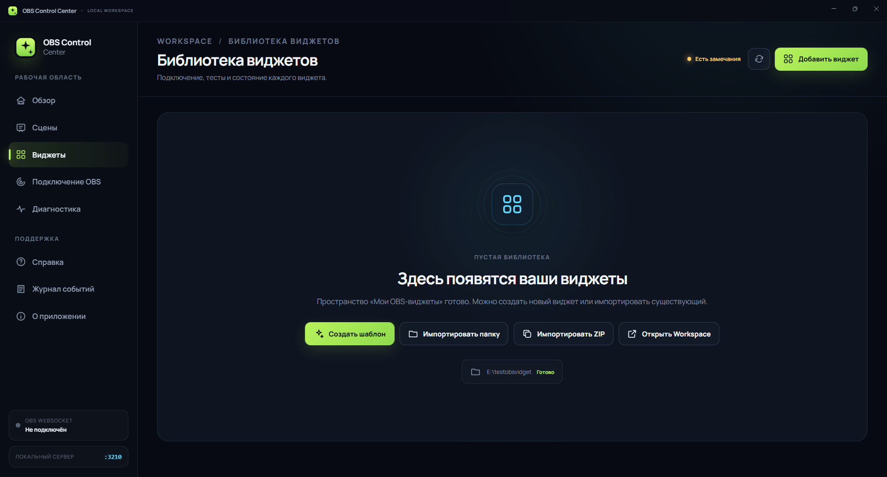Minimize the OBS Control Center window
This screenshot has width=887, height=477.
(834, 9)
